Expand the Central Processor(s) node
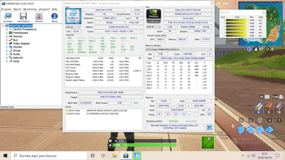The height and width of the screenshot is (160, 285). (x=7, y=29)
